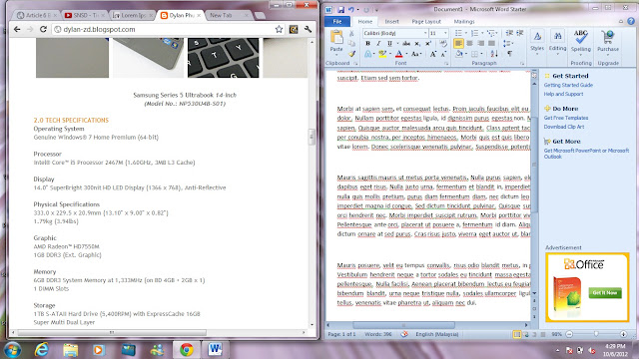Toggle Show paragraph marks pilcrow

(x=509, y=54)
